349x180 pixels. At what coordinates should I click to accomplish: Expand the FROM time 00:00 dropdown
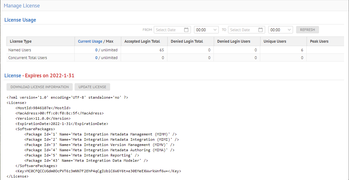pos(206,30)
